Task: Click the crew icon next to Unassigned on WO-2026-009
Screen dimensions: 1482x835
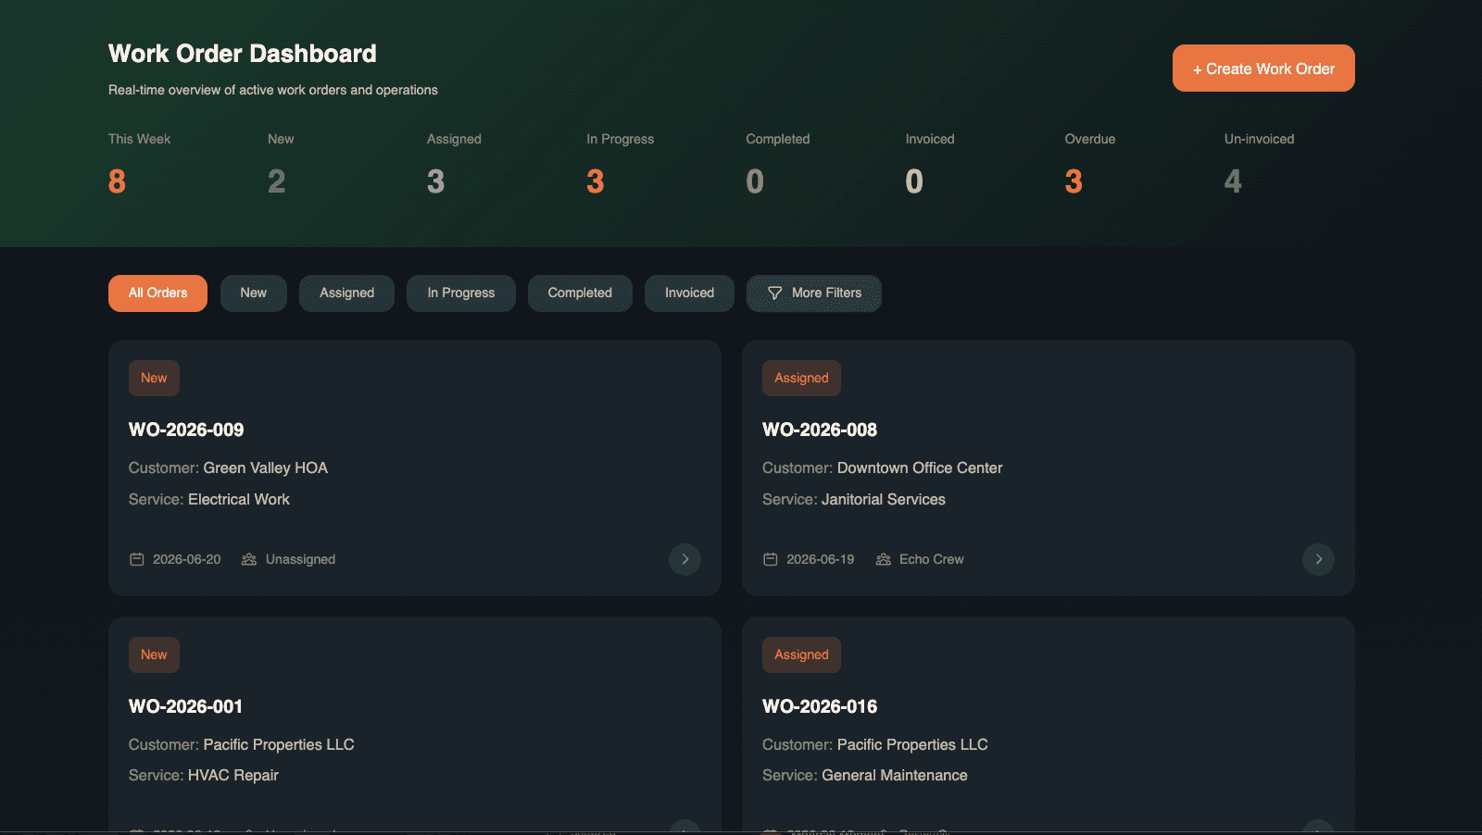Action: pos(249,559)
